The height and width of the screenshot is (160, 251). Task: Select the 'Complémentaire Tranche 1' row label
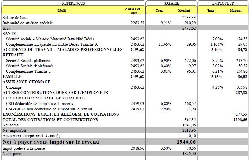pyautogui.click(x=28, y=71)
